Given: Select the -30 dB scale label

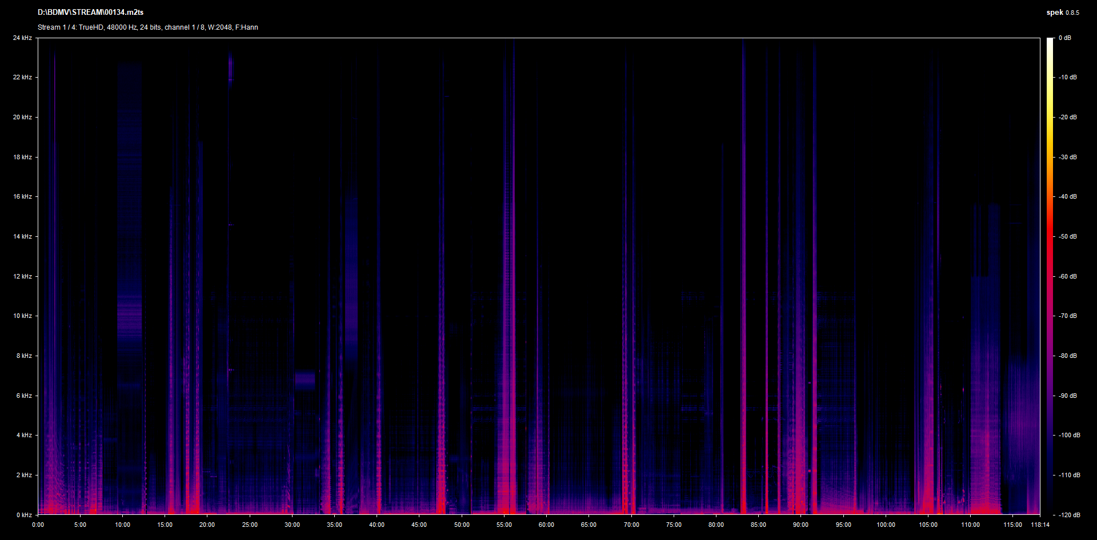Looking at the screenshot, I should 1067,157.
